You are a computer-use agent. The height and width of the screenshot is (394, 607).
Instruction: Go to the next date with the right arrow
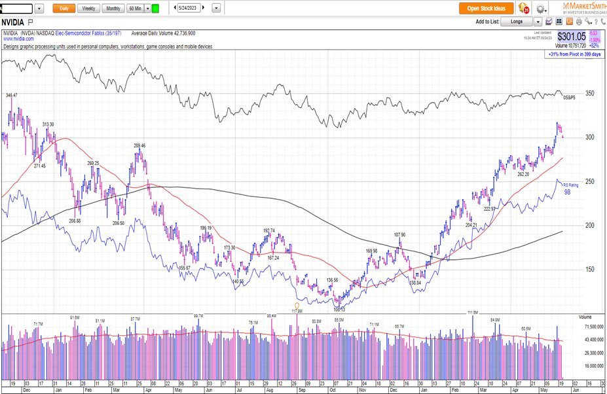tap(204, 8)
